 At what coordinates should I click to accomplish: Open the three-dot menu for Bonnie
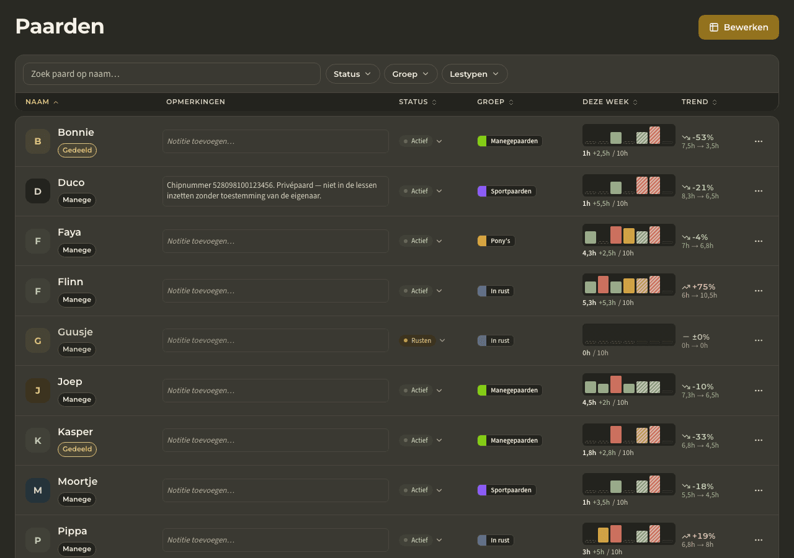tap(758, 141)
